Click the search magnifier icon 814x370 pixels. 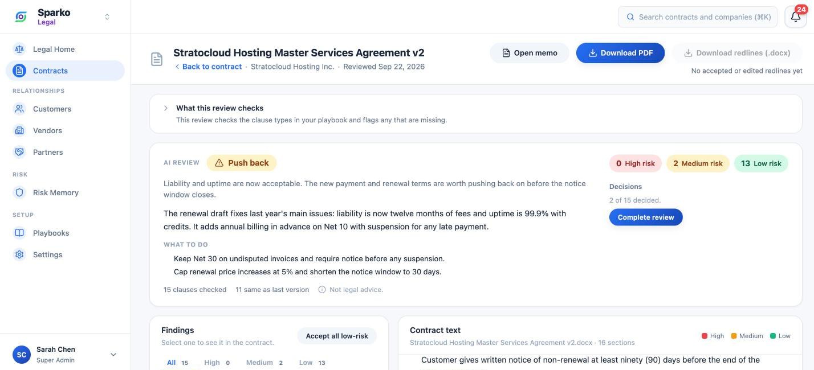[630, 17]
